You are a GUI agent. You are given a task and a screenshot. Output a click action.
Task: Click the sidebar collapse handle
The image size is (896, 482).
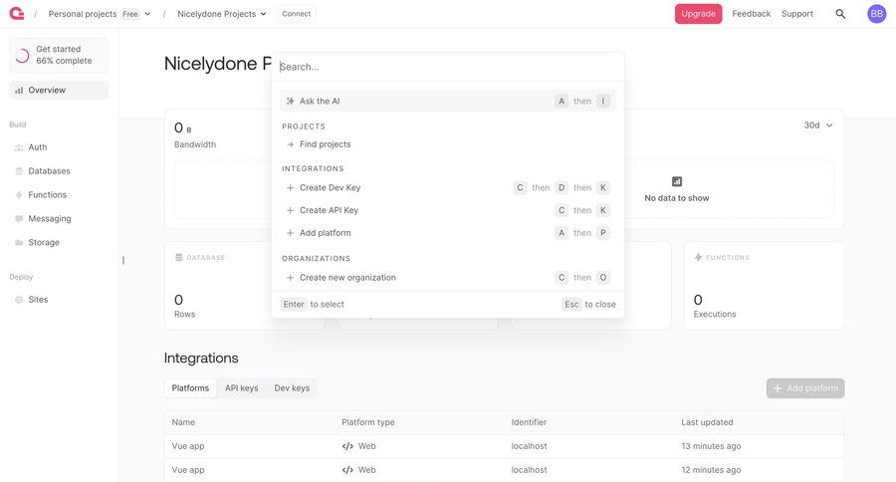[123, 261]
